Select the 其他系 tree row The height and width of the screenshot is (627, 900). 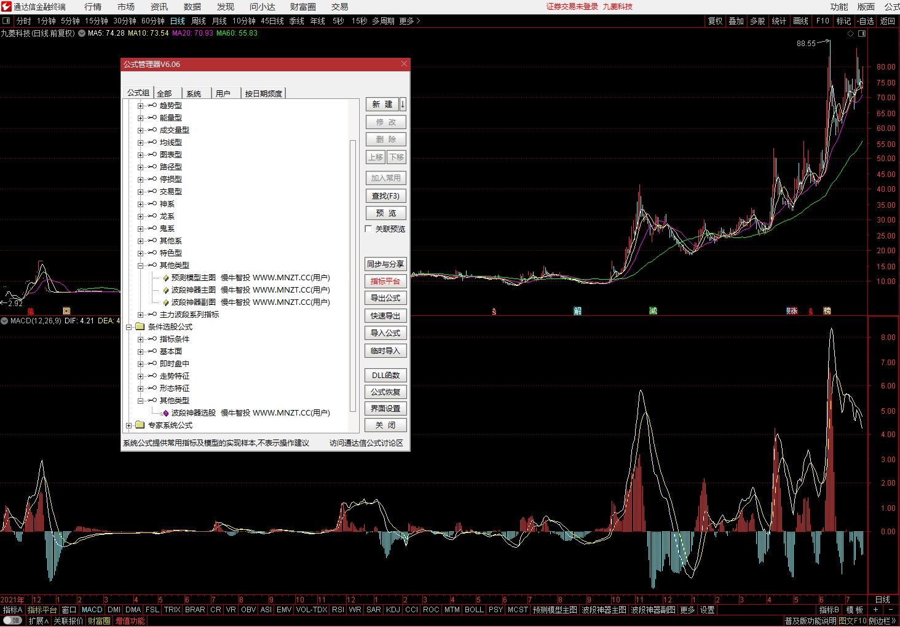pos(171,241)
